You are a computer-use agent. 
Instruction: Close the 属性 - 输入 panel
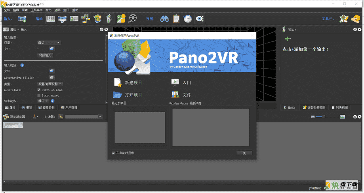[x=106, y=29]
